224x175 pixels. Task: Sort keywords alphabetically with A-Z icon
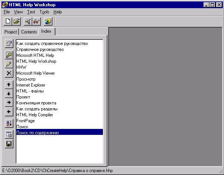[9, 123]
